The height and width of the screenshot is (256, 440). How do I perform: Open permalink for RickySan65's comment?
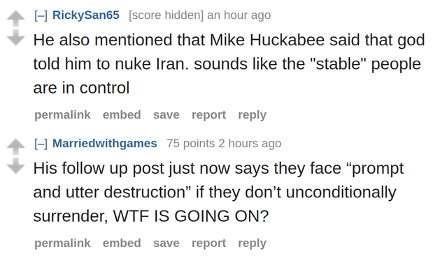click(62, 115)
